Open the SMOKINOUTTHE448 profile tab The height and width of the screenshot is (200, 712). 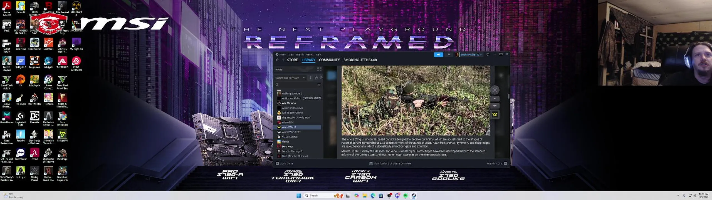point(360,60)
